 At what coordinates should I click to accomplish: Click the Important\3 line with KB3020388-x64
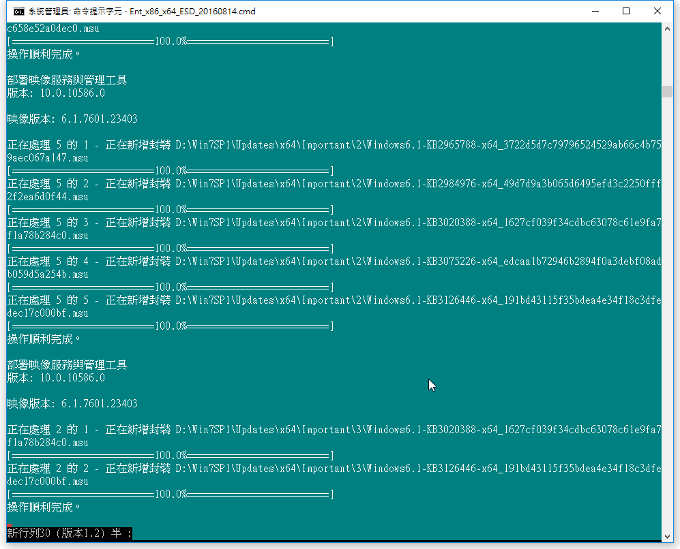tap(334, 430)
